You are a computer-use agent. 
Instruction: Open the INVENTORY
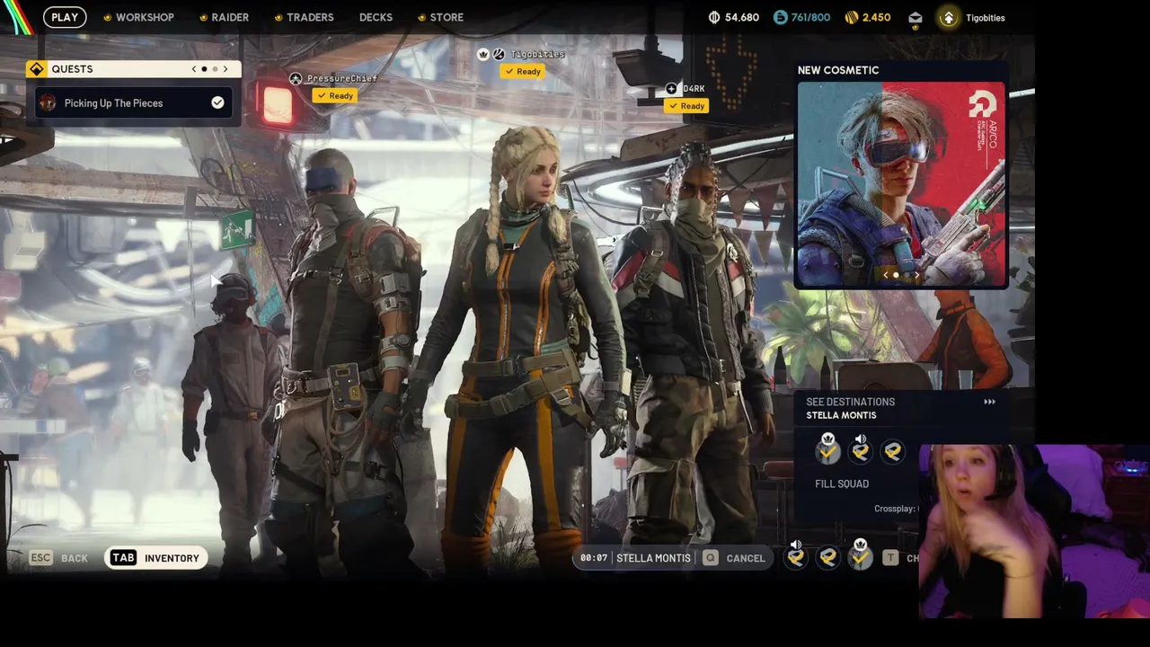[x=172, y=559]
